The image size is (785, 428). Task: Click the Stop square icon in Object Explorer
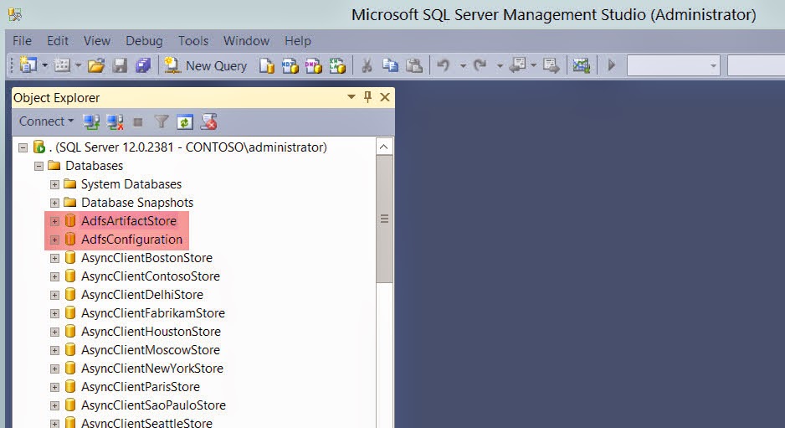[x=138, y=121]
